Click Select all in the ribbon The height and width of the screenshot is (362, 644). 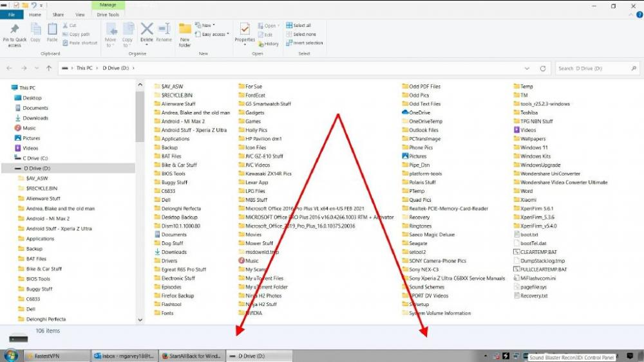click(301, 26)
